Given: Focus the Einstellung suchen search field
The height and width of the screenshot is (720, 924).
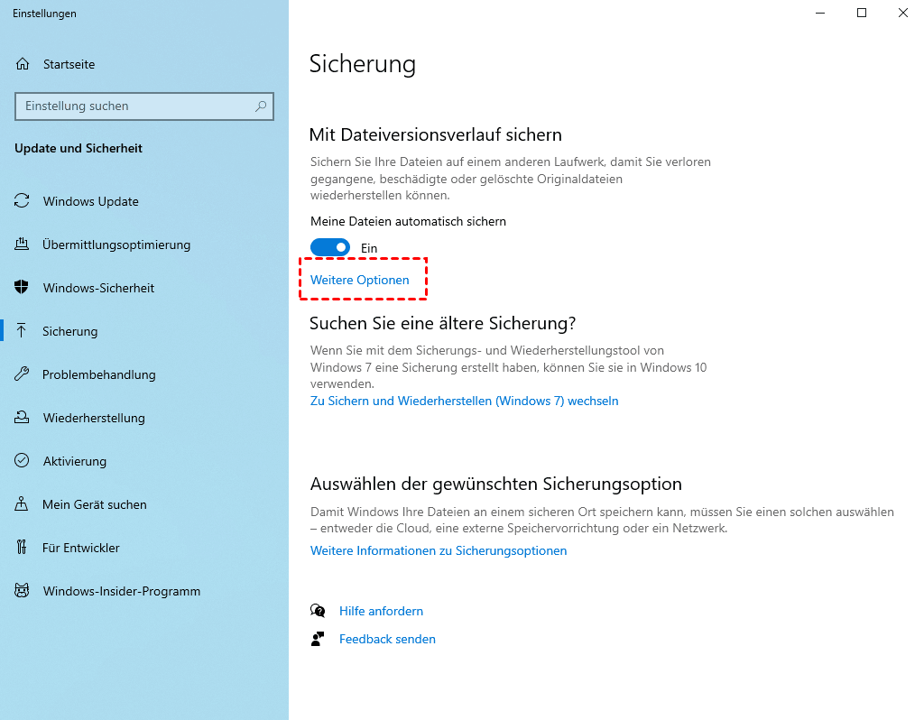Looking at the screenshot, I should (x=135, y=106).
